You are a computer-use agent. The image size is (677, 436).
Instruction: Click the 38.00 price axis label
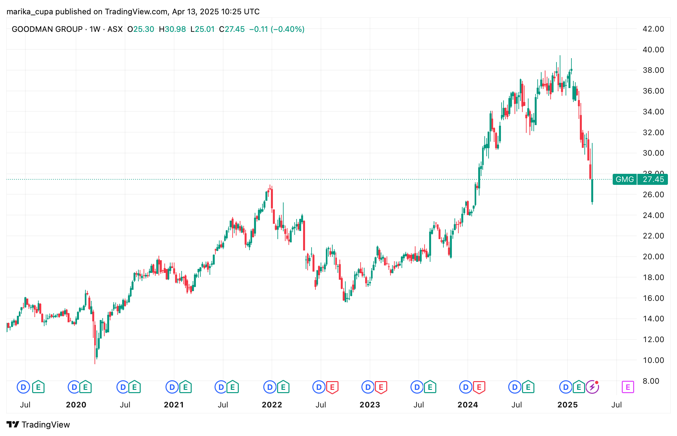click(653, 70)
